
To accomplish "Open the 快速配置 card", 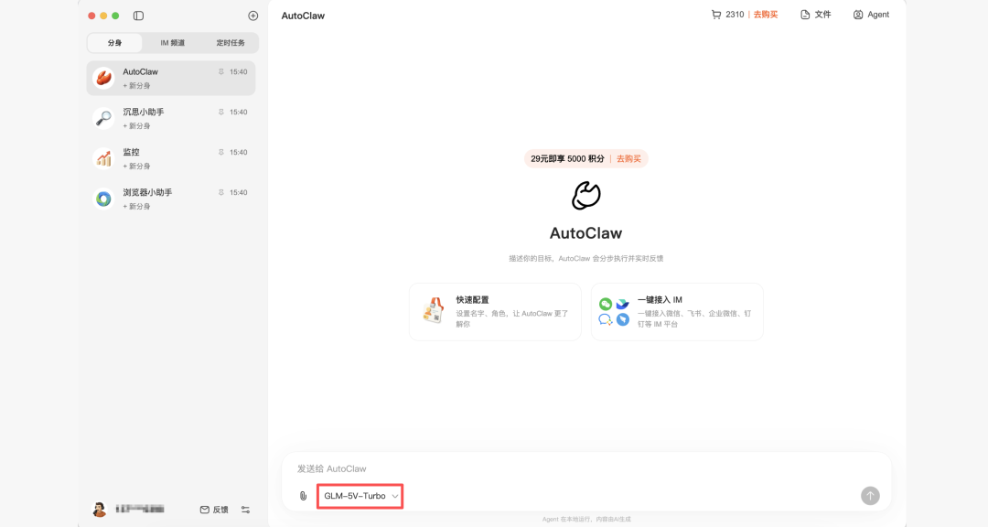I will [495, 312].
